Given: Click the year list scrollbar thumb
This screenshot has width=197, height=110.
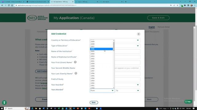Looking at the screenshot, I should [114, 46].
